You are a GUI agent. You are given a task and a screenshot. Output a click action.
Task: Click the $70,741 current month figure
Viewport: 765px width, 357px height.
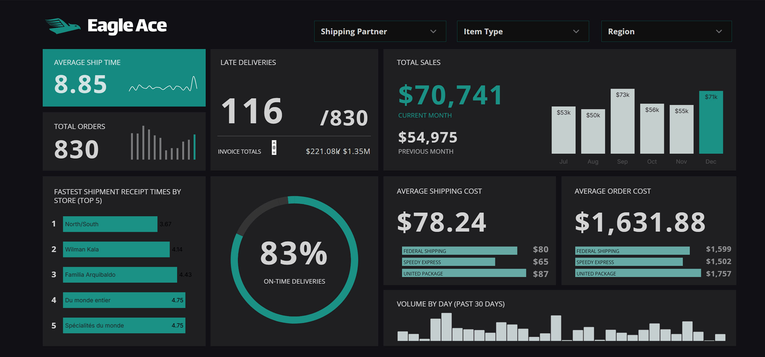point(450,96)
